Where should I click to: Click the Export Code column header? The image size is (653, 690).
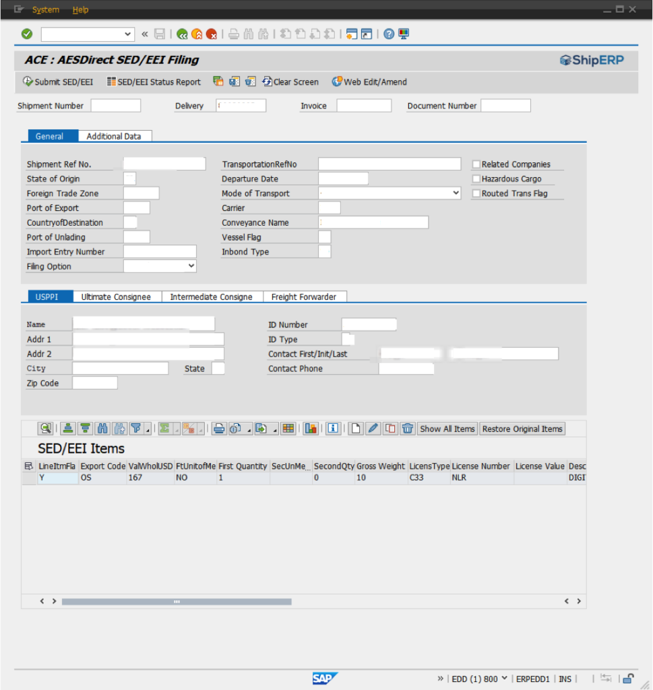pyautogui.click(x=103, y=466)
